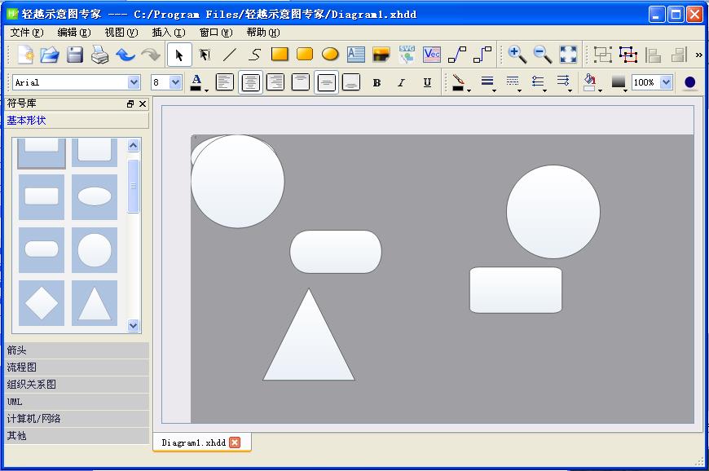Expand the UML symbol category
The width and height of the screenshot is (709, 471).
[x=77, y=402]
